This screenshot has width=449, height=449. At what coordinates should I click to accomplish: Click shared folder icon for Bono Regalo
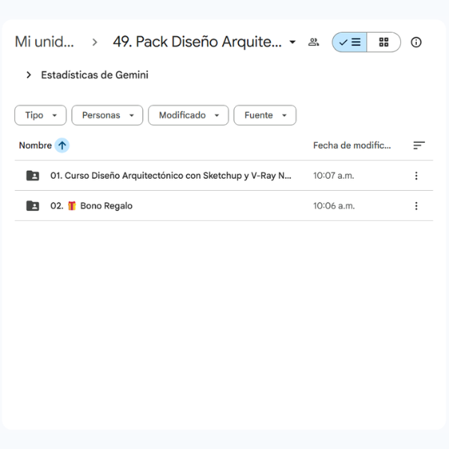33,206
